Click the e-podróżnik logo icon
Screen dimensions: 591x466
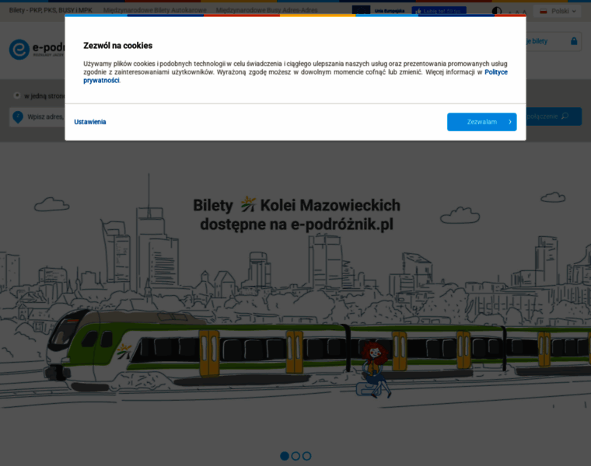click(x=19, y=49)
